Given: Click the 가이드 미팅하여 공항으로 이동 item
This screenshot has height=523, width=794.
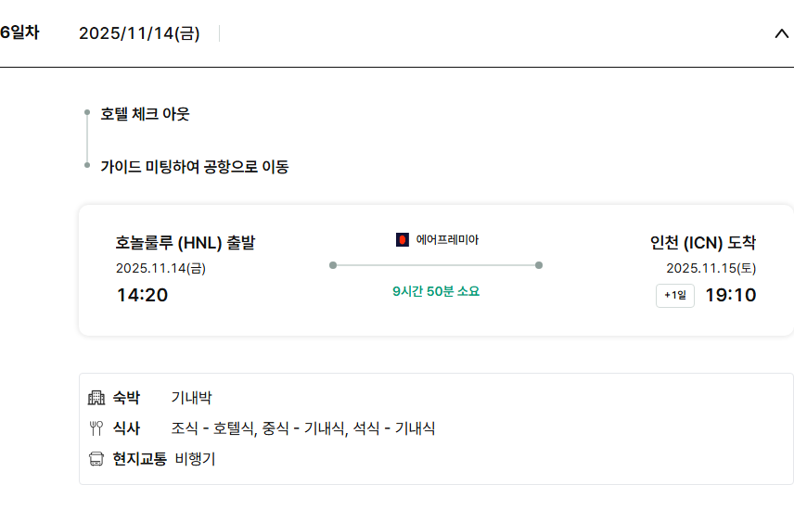Looking at the screenshot, I should (x=195, y=167).
